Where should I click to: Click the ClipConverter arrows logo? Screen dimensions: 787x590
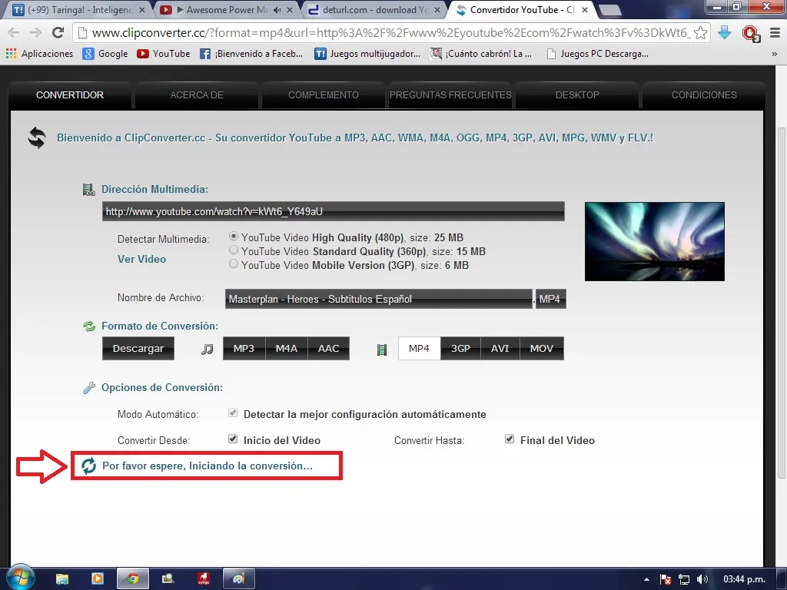(x=37, y=138)
